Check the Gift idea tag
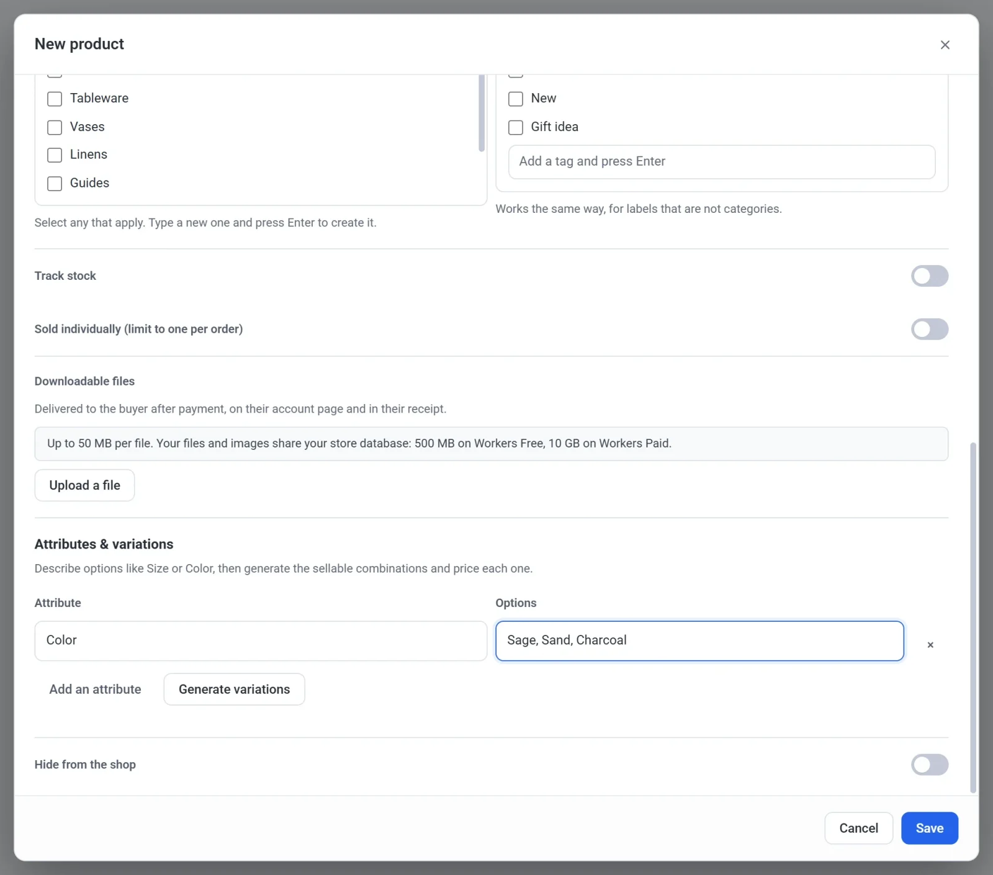993x875 pixels. pos(516,127)
